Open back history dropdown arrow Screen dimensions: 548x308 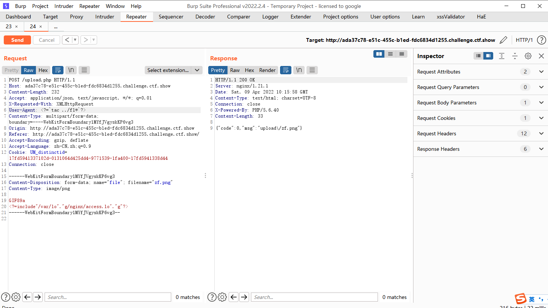coord(75,40)
